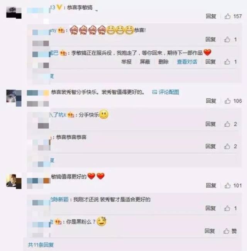This screenshot has height=251, width=247.
Task: Reply to 我刚才还说裴秀智 comment
Action: coord(210,208)
